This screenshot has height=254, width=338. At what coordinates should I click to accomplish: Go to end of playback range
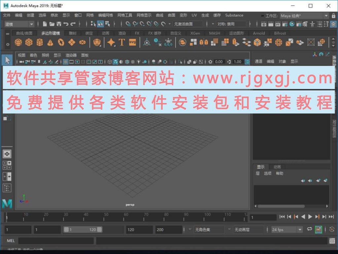[331, 217]
